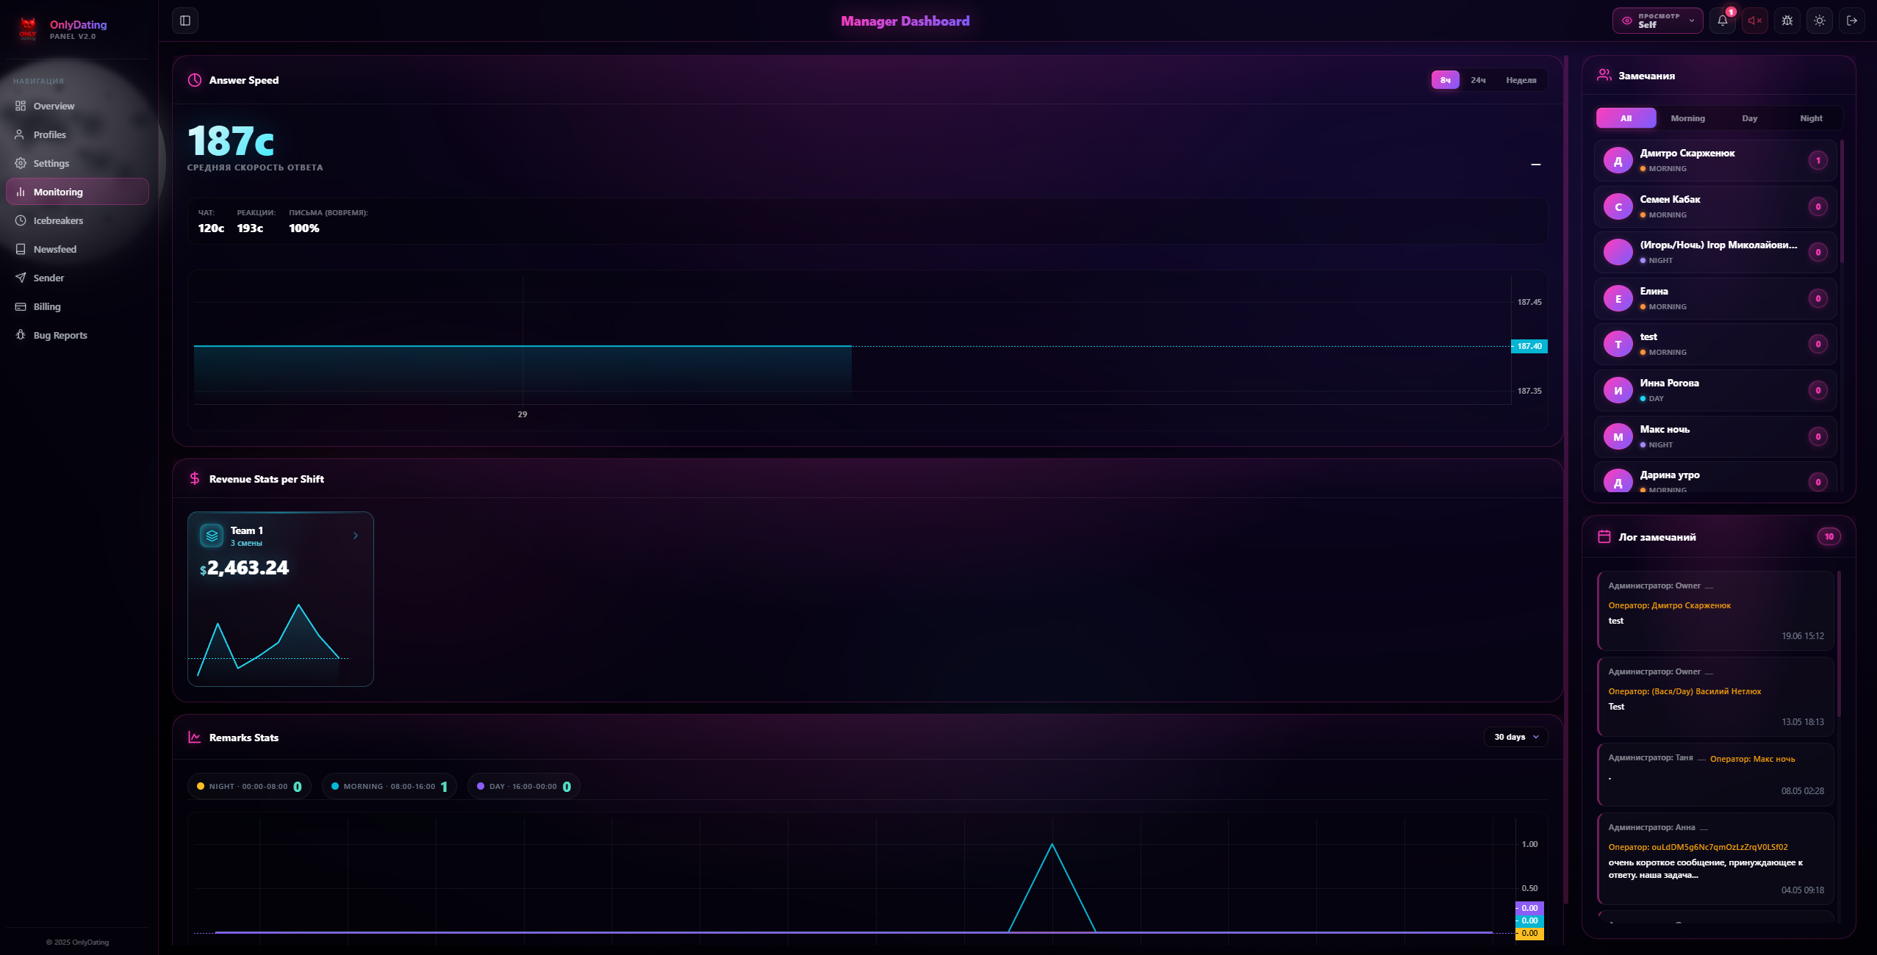This screenshot has width=1877, height=955.
Task: Toggle the muted sound icon
Action: click(1754, 21)
